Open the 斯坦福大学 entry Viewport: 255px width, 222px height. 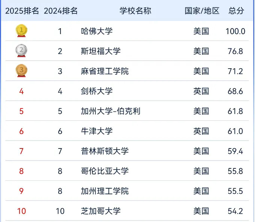click(x=101, y=51)
